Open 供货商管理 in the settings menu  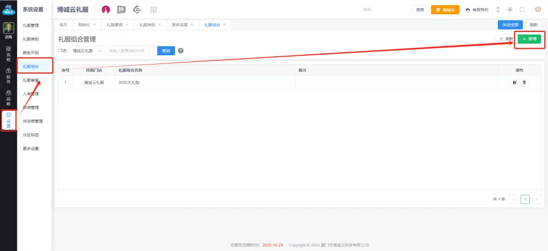32,121
